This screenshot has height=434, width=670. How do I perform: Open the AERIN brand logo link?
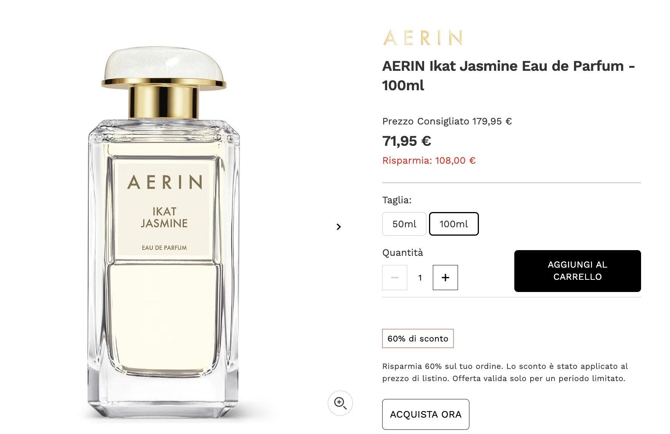click(x=423, y=38)
